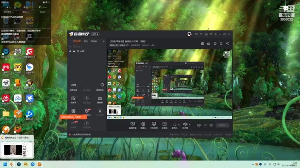Switch to the third scene tab
Viewport: 300px width, 168px height.
tap(94, 41)
